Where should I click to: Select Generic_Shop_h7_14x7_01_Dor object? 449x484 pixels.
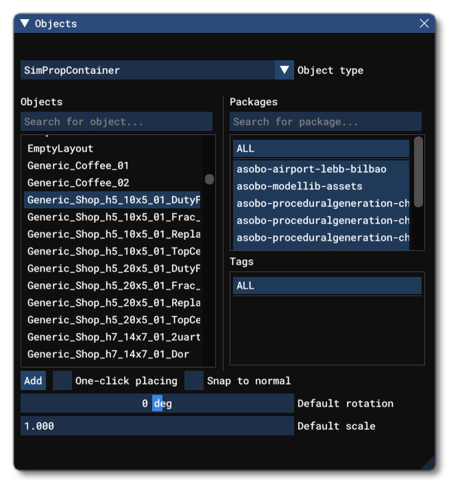click(112, 354)
